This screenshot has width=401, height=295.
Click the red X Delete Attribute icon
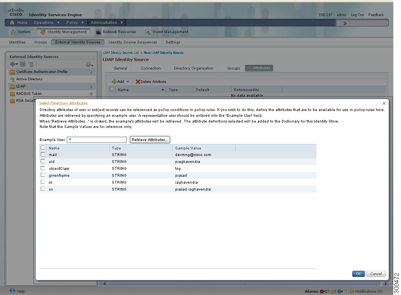point(138,81)
